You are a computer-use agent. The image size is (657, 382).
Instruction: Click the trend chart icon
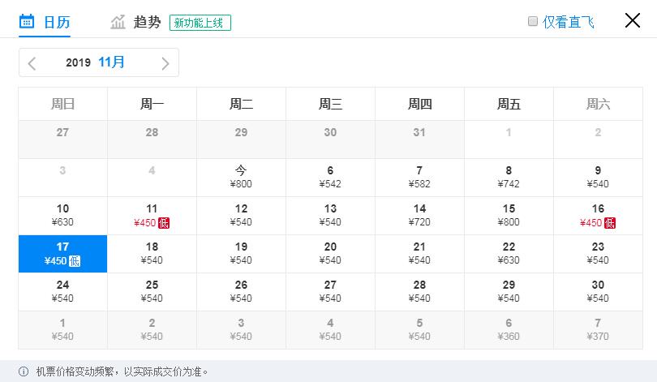(118, 22)
